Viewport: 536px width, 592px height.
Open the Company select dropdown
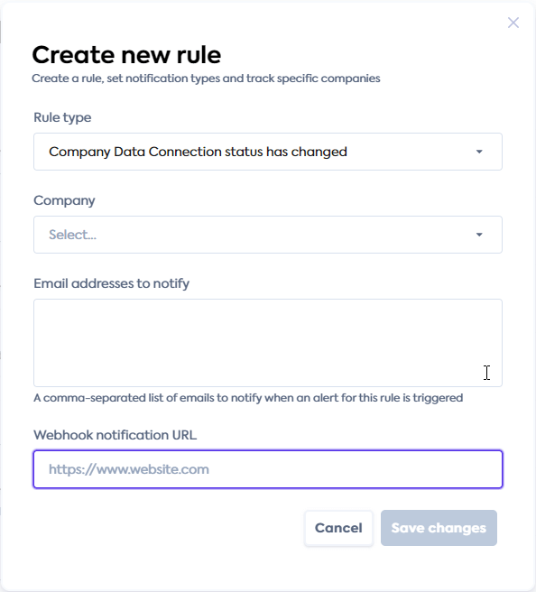tap(268, 235)
